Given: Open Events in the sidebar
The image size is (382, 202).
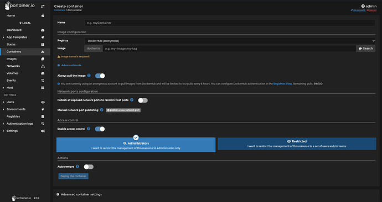Looking at the screenshot, I should (11, 81).
